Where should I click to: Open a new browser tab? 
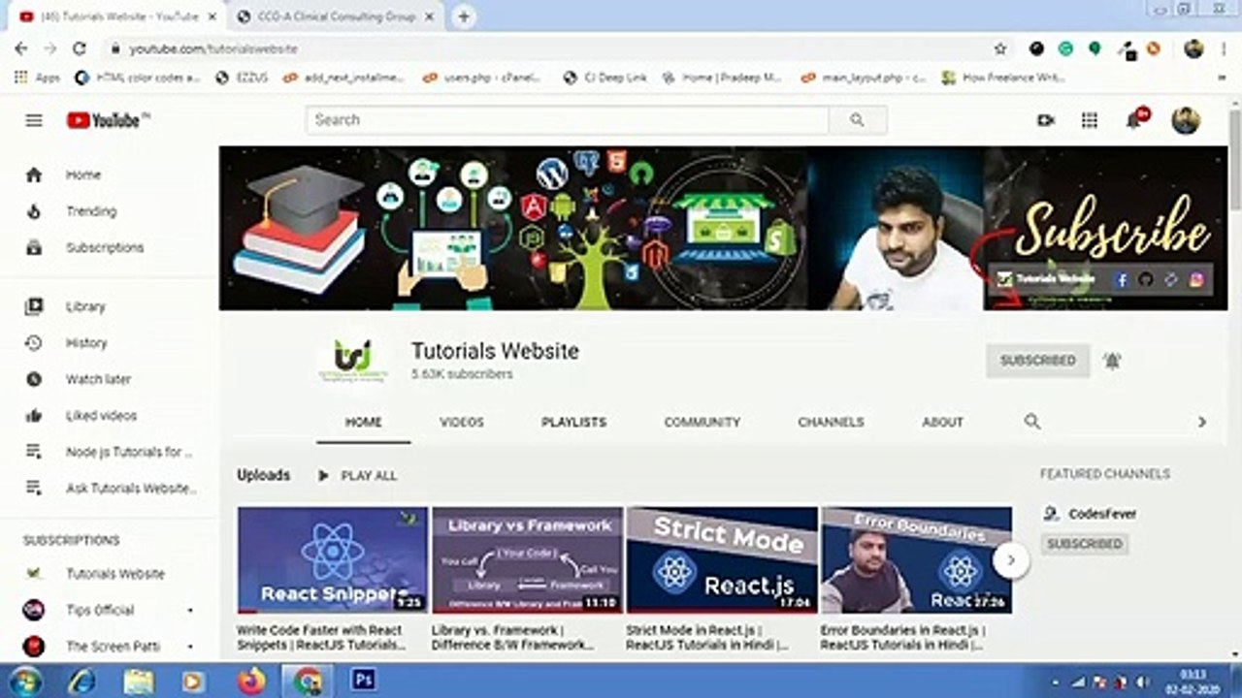464,16
